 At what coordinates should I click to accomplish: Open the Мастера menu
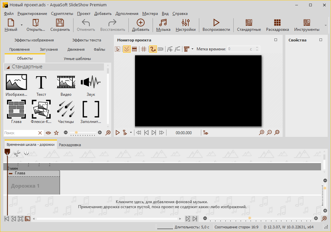pos(150,14)
